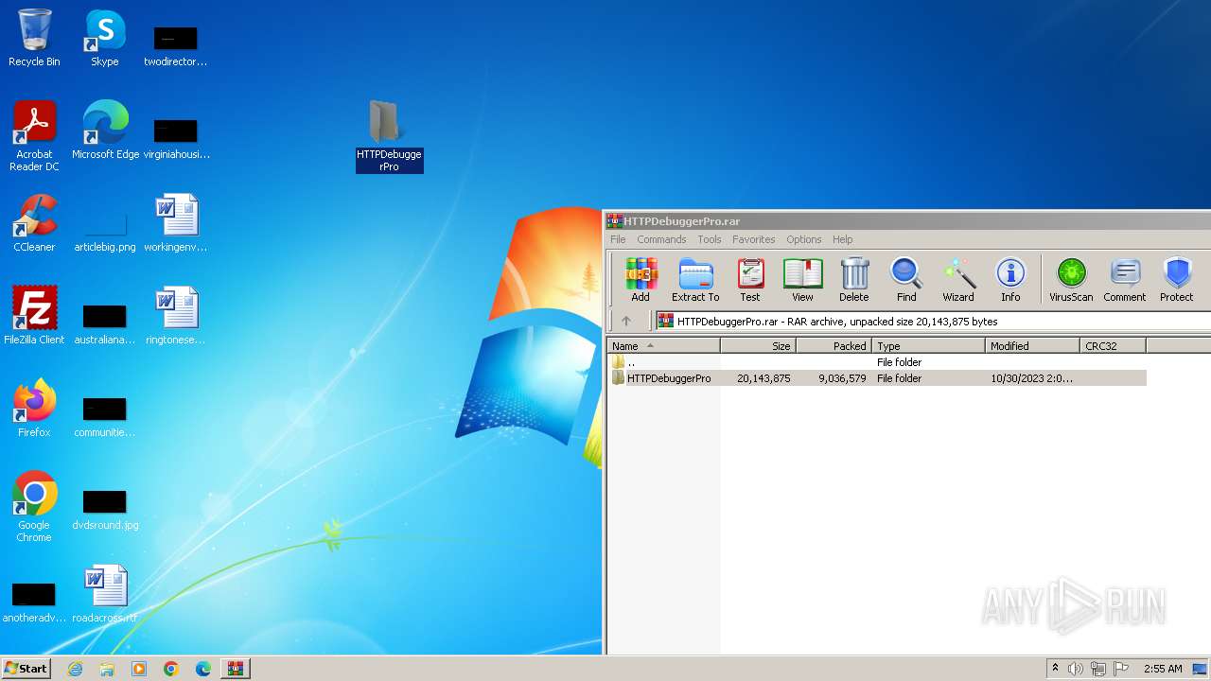Sort list by Type column header
Screen dimensions: 1211x681
pos(928,346)
